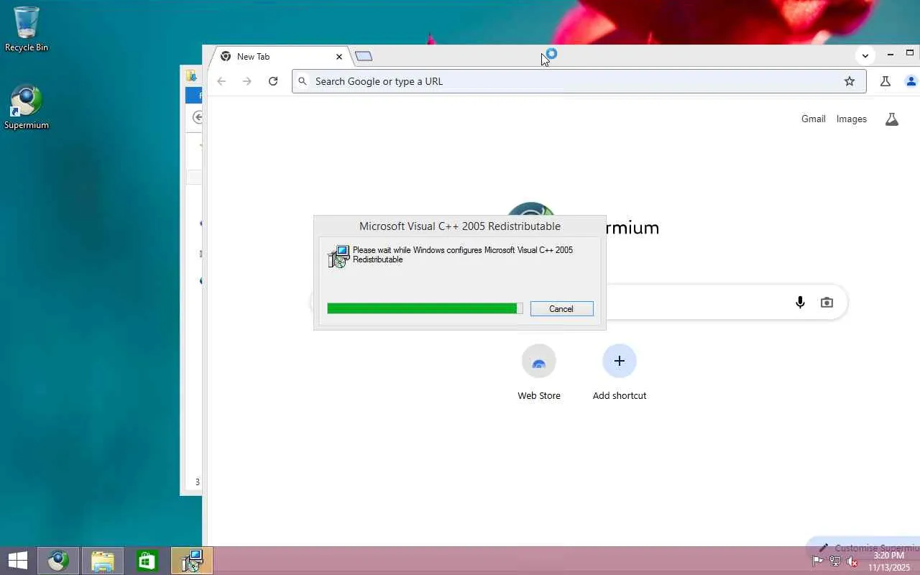
Task: Open the Web Store shortcut
Action: (539, 373)
